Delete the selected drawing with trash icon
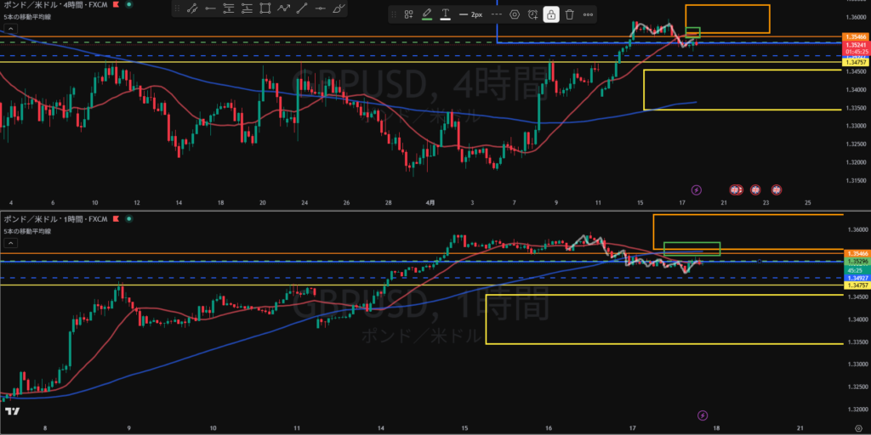Viewport: 871px width, 435px height. [x=569, y=14]
